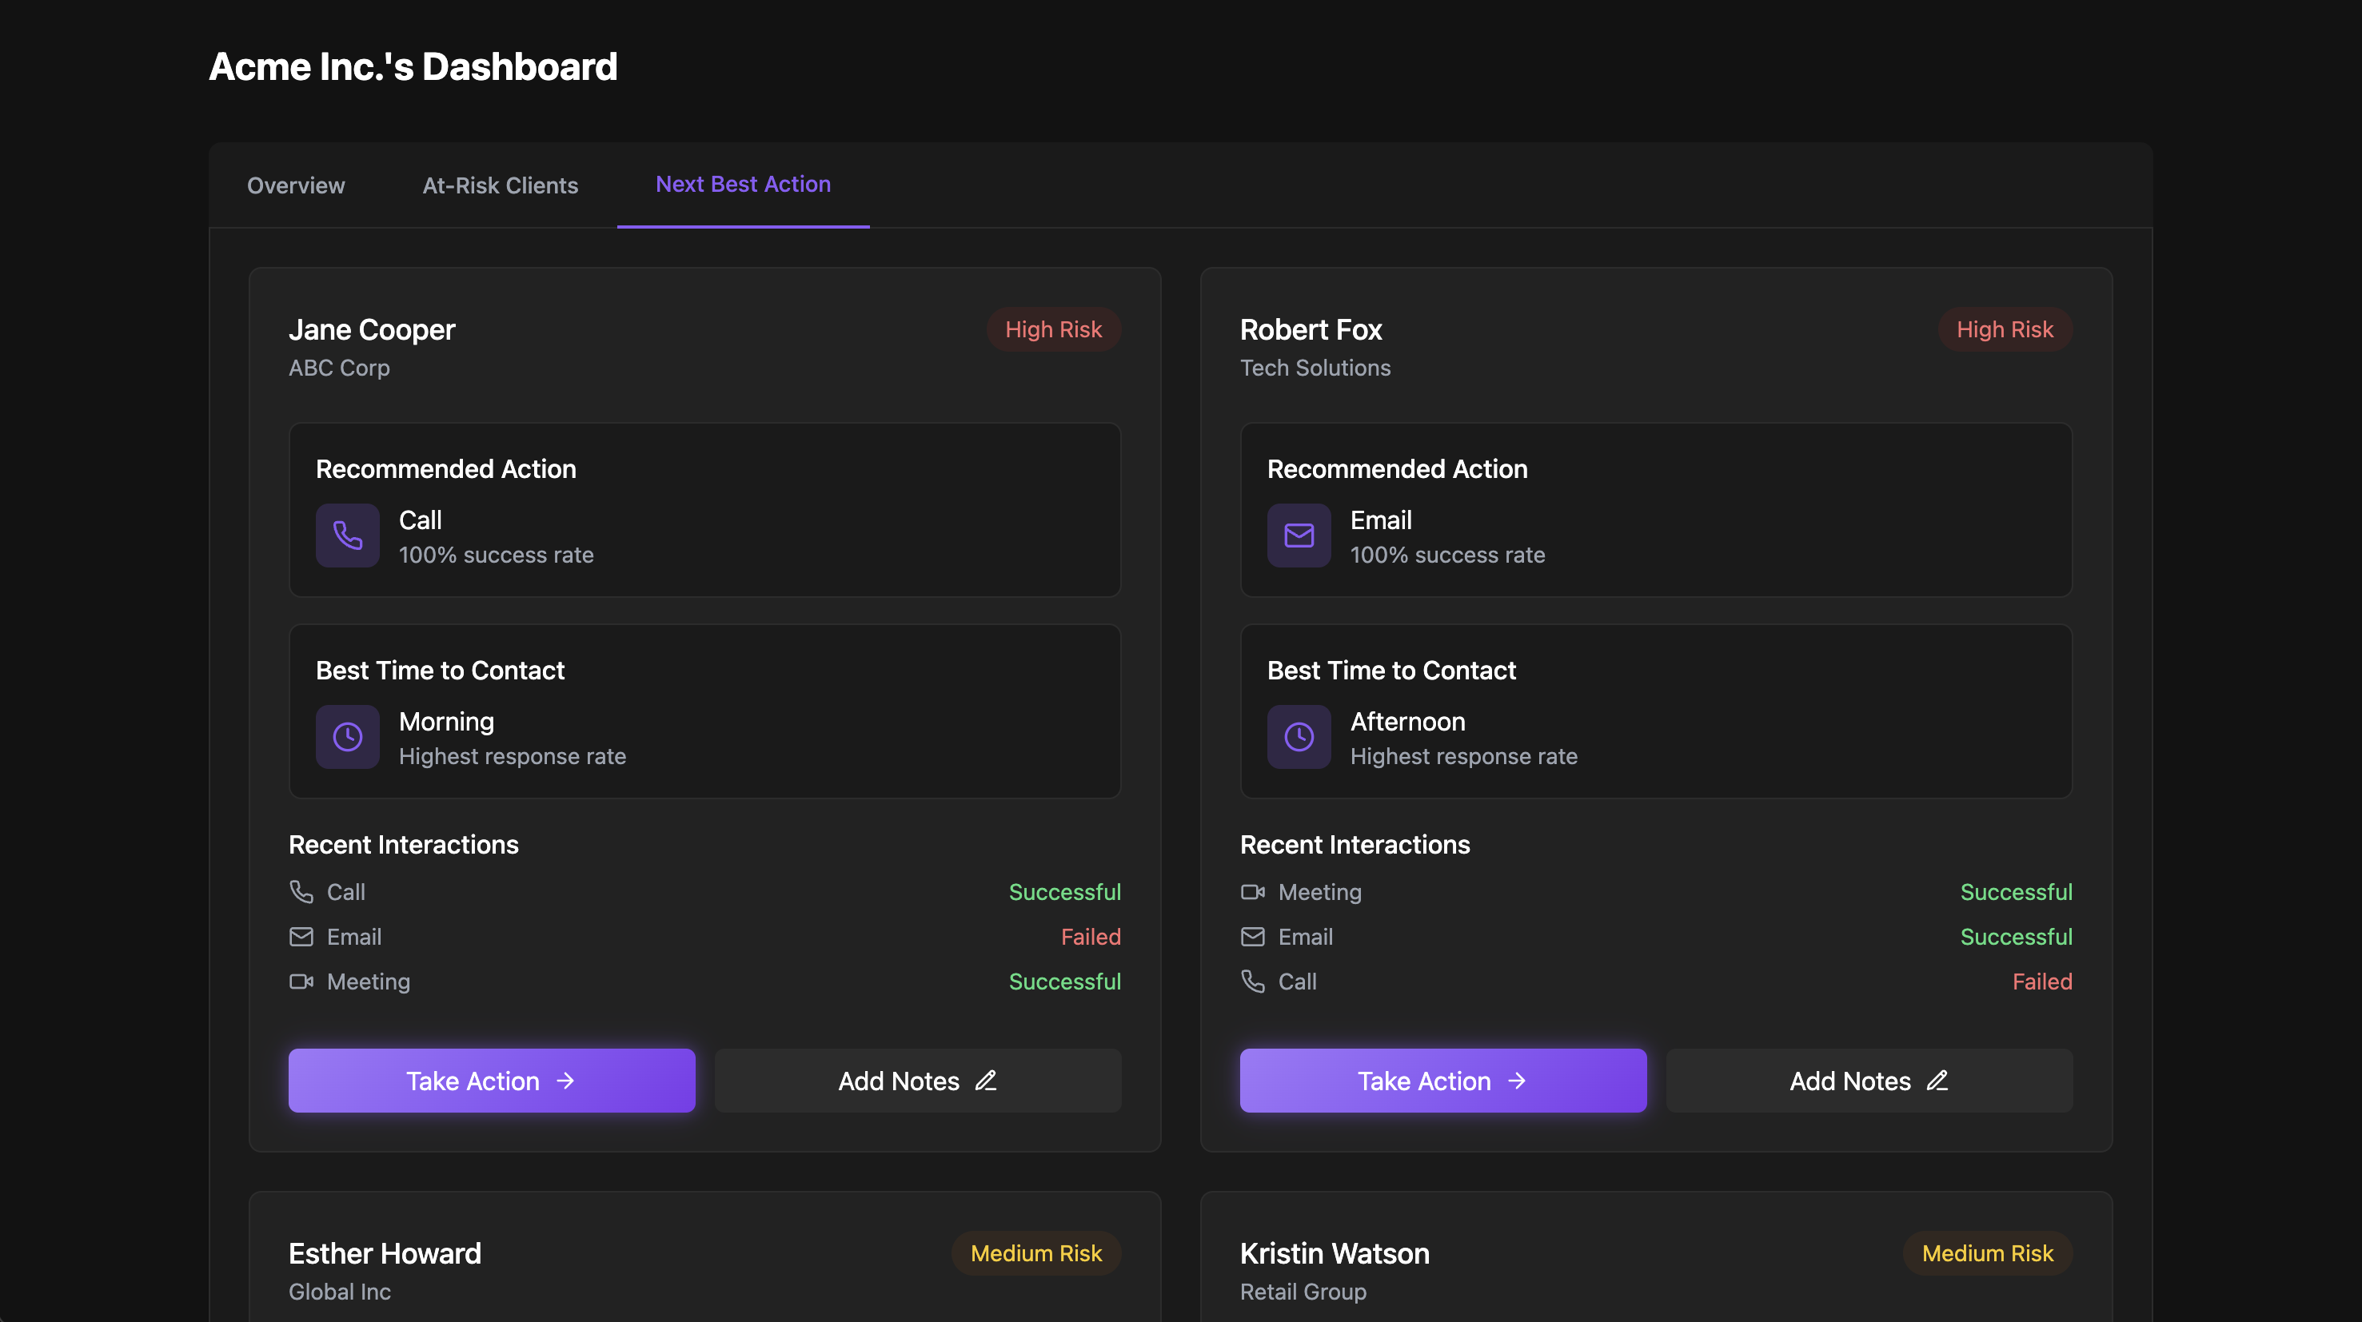The height and width of the screenshot is (1322, 2362).
Task: Click the clock icon beside Afternoon
Action: pyautogui.click(x=1299, y=736)
